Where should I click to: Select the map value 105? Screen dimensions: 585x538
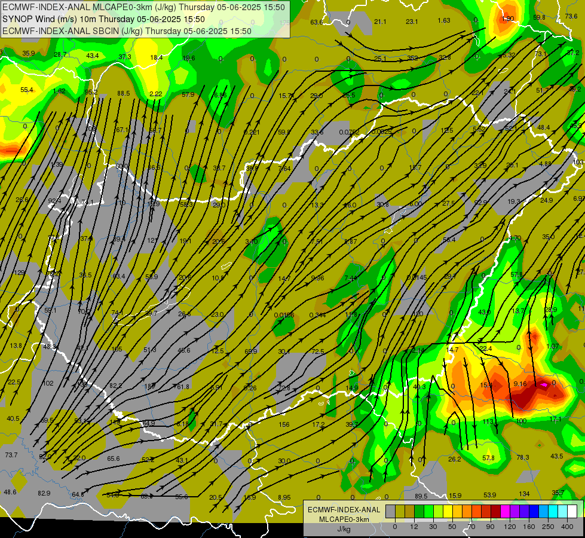pyautogui.click(x=117, y=350)
